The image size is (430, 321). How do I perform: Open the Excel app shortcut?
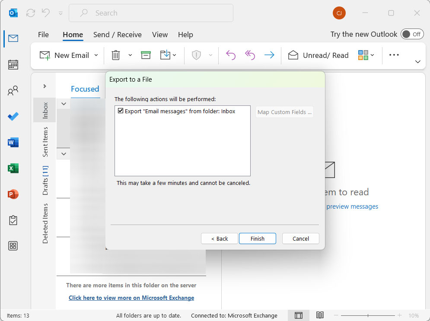click(x=13, y=168)
